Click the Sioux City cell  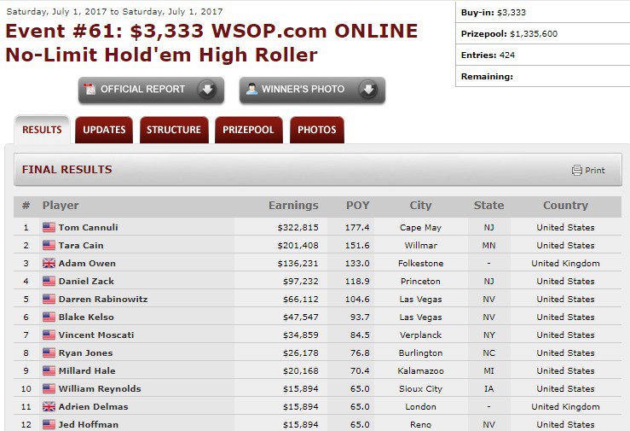click(x=420, y=389)
